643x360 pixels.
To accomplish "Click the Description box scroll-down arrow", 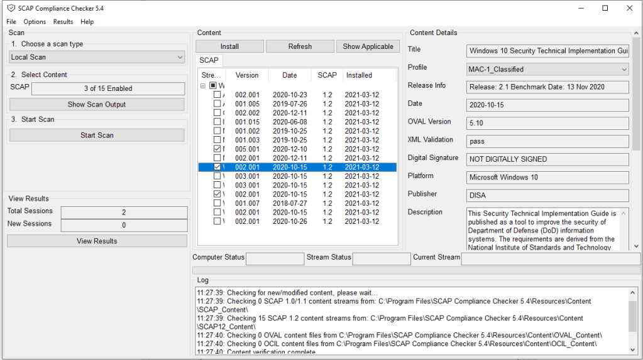I will (x=624, y=246).
